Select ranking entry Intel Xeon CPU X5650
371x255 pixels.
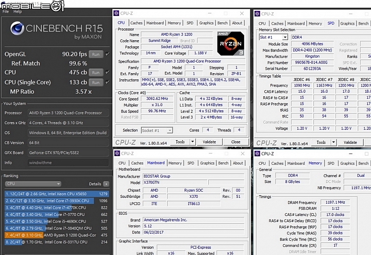coord(57,194)
